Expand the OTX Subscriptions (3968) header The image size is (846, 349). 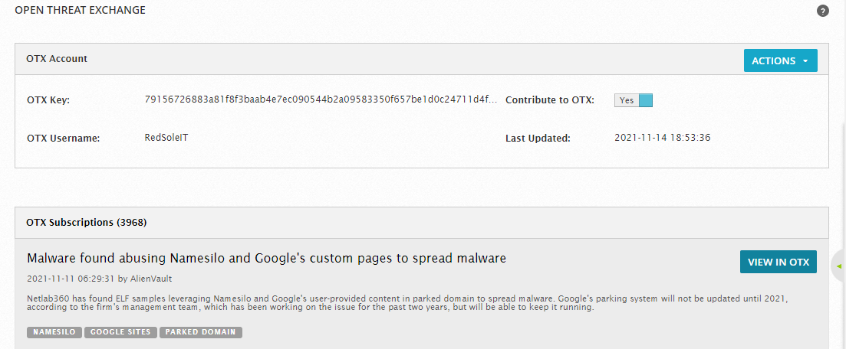pyautogui.click(x=421, y=223)
